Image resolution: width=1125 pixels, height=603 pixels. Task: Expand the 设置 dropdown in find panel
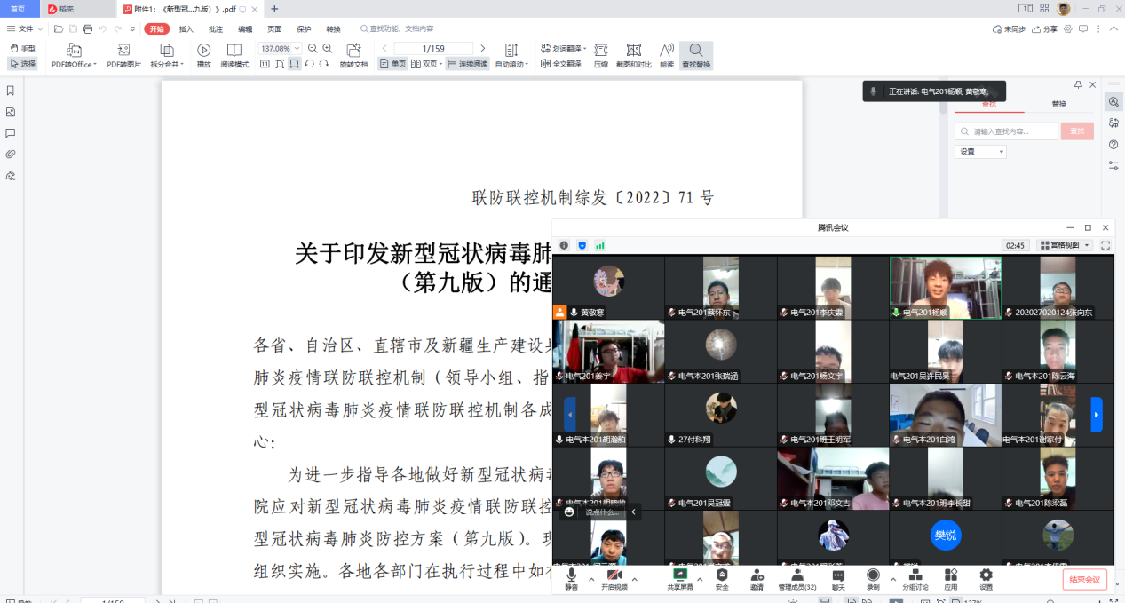980,152
